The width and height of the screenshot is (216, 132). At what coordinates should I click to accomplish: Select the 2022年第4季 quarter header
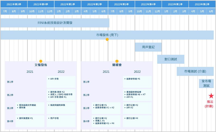coord(148,4)
